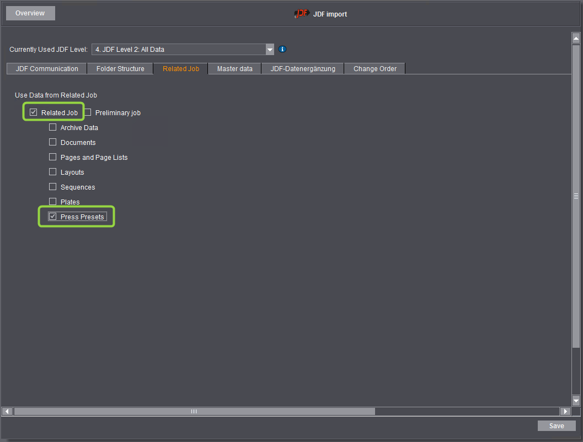Click the red JDF import logo icon

click(x=302, y=13)
